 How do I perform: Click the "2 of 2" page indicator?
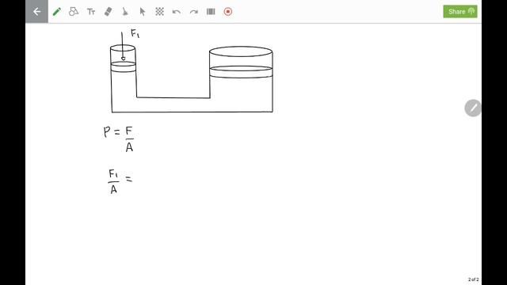pos(474,279)
